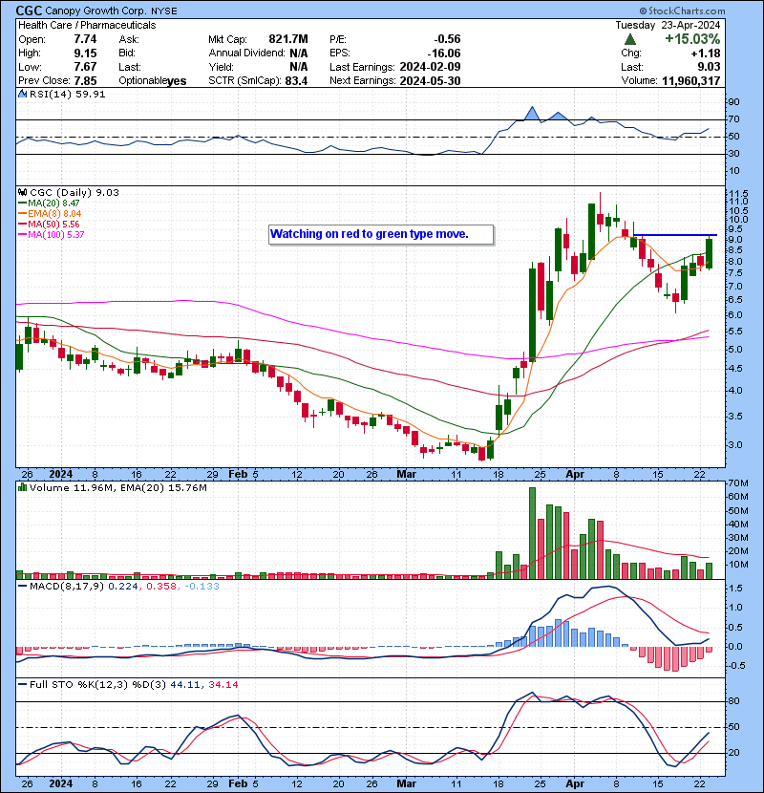Click the Volume 11.96M panel label

coord(63,489)
